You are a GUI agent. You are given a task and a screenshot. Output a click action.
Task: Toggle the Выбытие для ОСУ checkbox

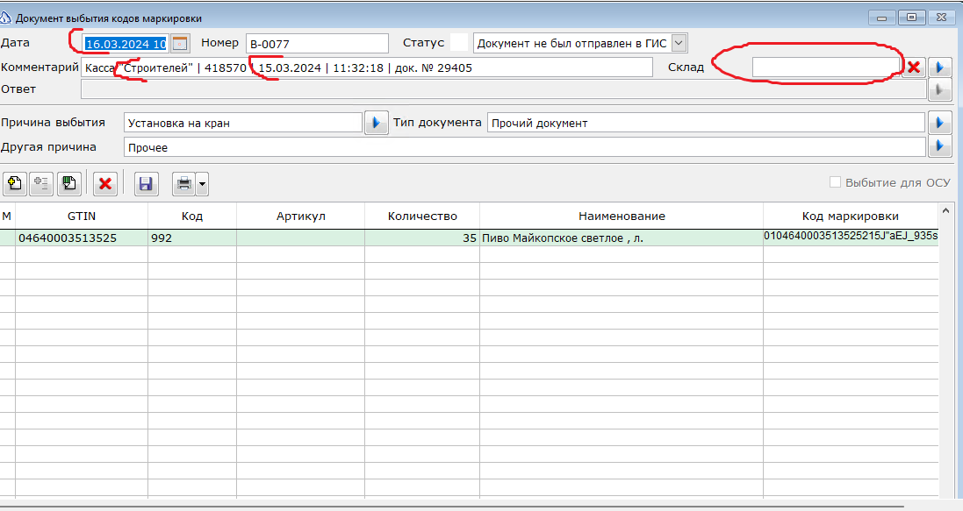pos(835,182)
